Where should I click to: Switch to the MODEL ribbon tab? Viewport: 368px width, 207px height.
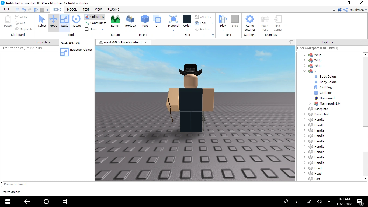click(72, 9)
